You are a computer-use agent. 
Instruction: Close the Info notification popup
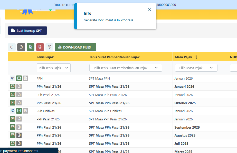point(150,9)
